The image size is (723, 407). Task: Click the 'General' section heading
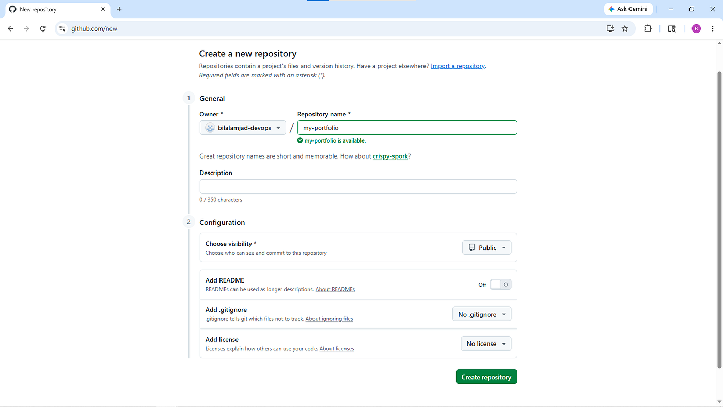click(212, 99)
